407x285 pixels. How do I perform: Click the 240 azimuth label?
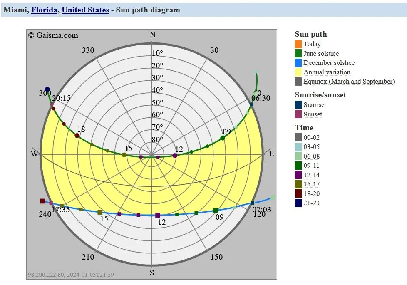point(45,214)
